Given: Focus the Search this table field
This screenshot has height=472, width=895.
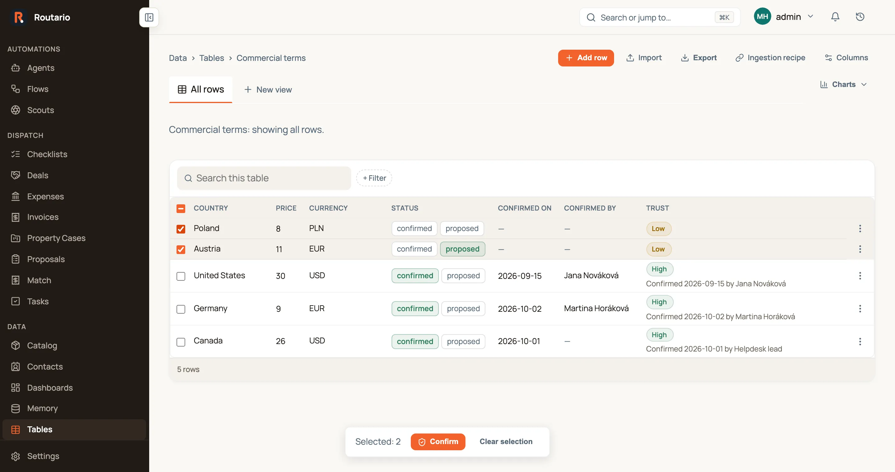Looking at the screenshot, I should (x=264, y=178).
